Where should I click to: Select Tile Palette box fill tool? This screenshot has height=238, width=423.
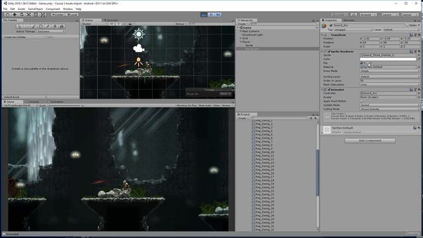40,26
